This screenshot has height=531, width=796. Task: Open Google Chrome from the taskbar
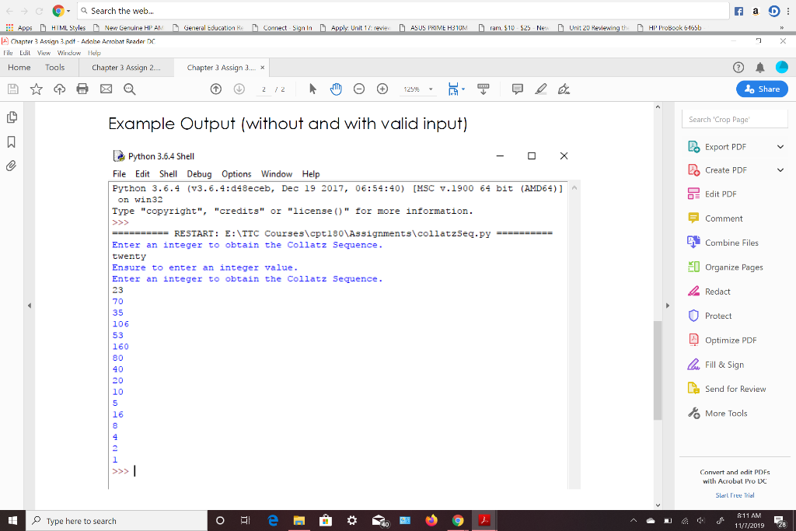tap(457, 520)
